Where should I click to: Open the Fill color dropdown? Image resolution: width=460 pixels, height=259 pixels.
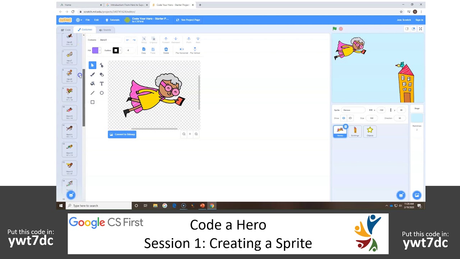[x=100, y=50]
